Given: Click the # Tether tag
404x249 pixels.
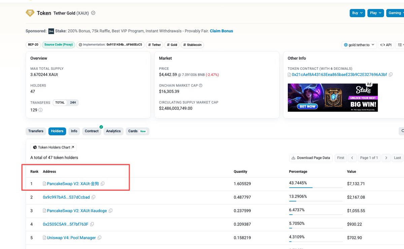Looking at the screenshot, I should point(155,45).
